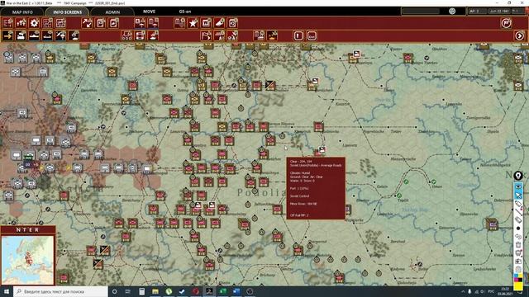
Task: Select the air transport mode icon
Action: (x=74, y=35)
